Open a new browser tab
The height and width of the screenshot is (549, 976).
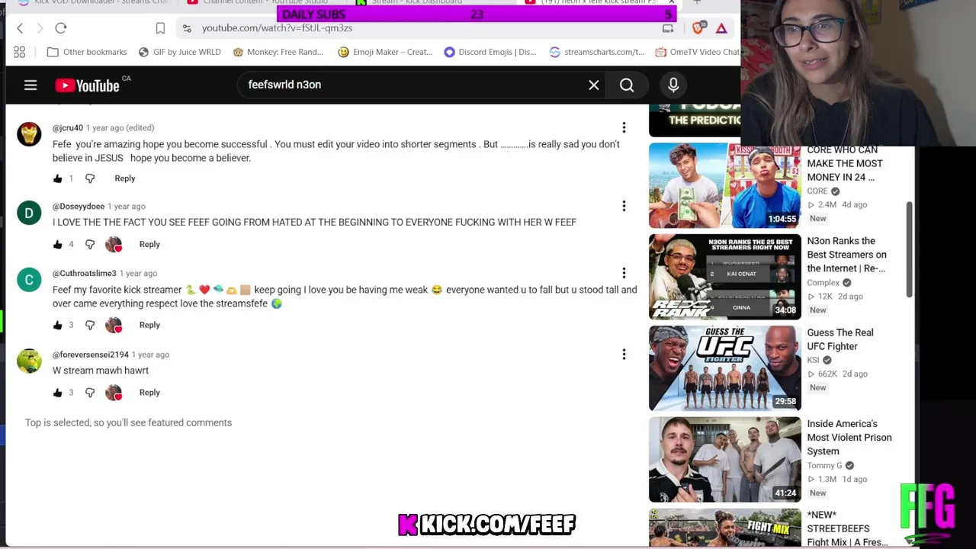pos(697,3)
